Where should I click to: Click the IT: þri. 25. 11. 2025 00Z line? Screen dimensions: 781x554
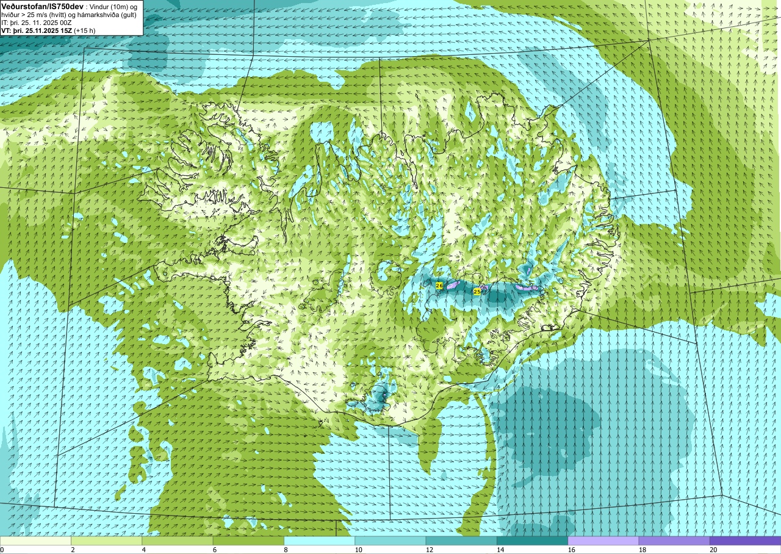pos(37,23)
